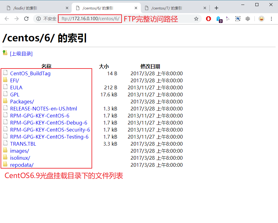Screen dimensions: 278x223
Task: Close the /centos/6/ tab
Action: click(x=136, y=8)
